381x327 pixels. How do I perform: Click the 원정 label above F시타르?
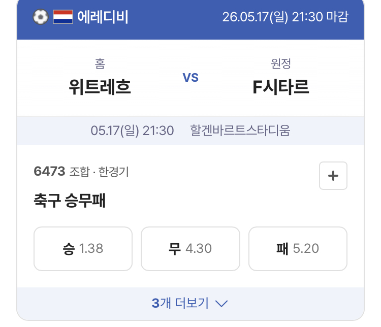[x=280, y=63]
